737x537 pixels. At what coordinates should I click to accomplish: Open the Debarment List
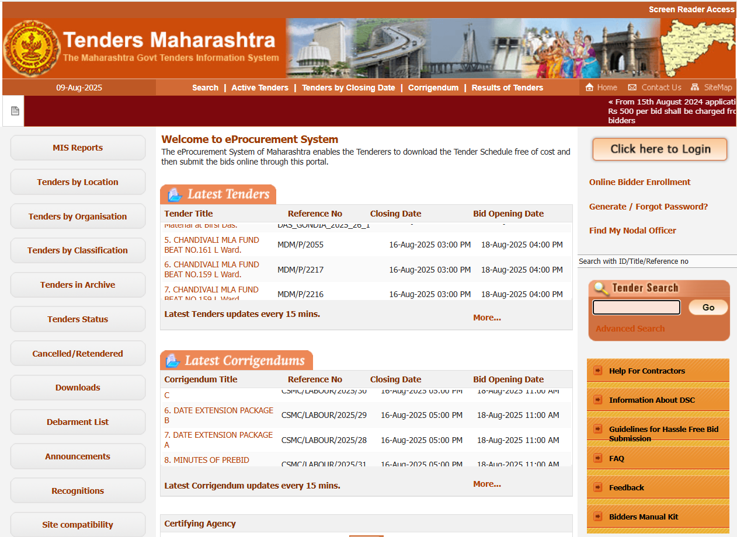pyautogui.click(x=78, y=422)
